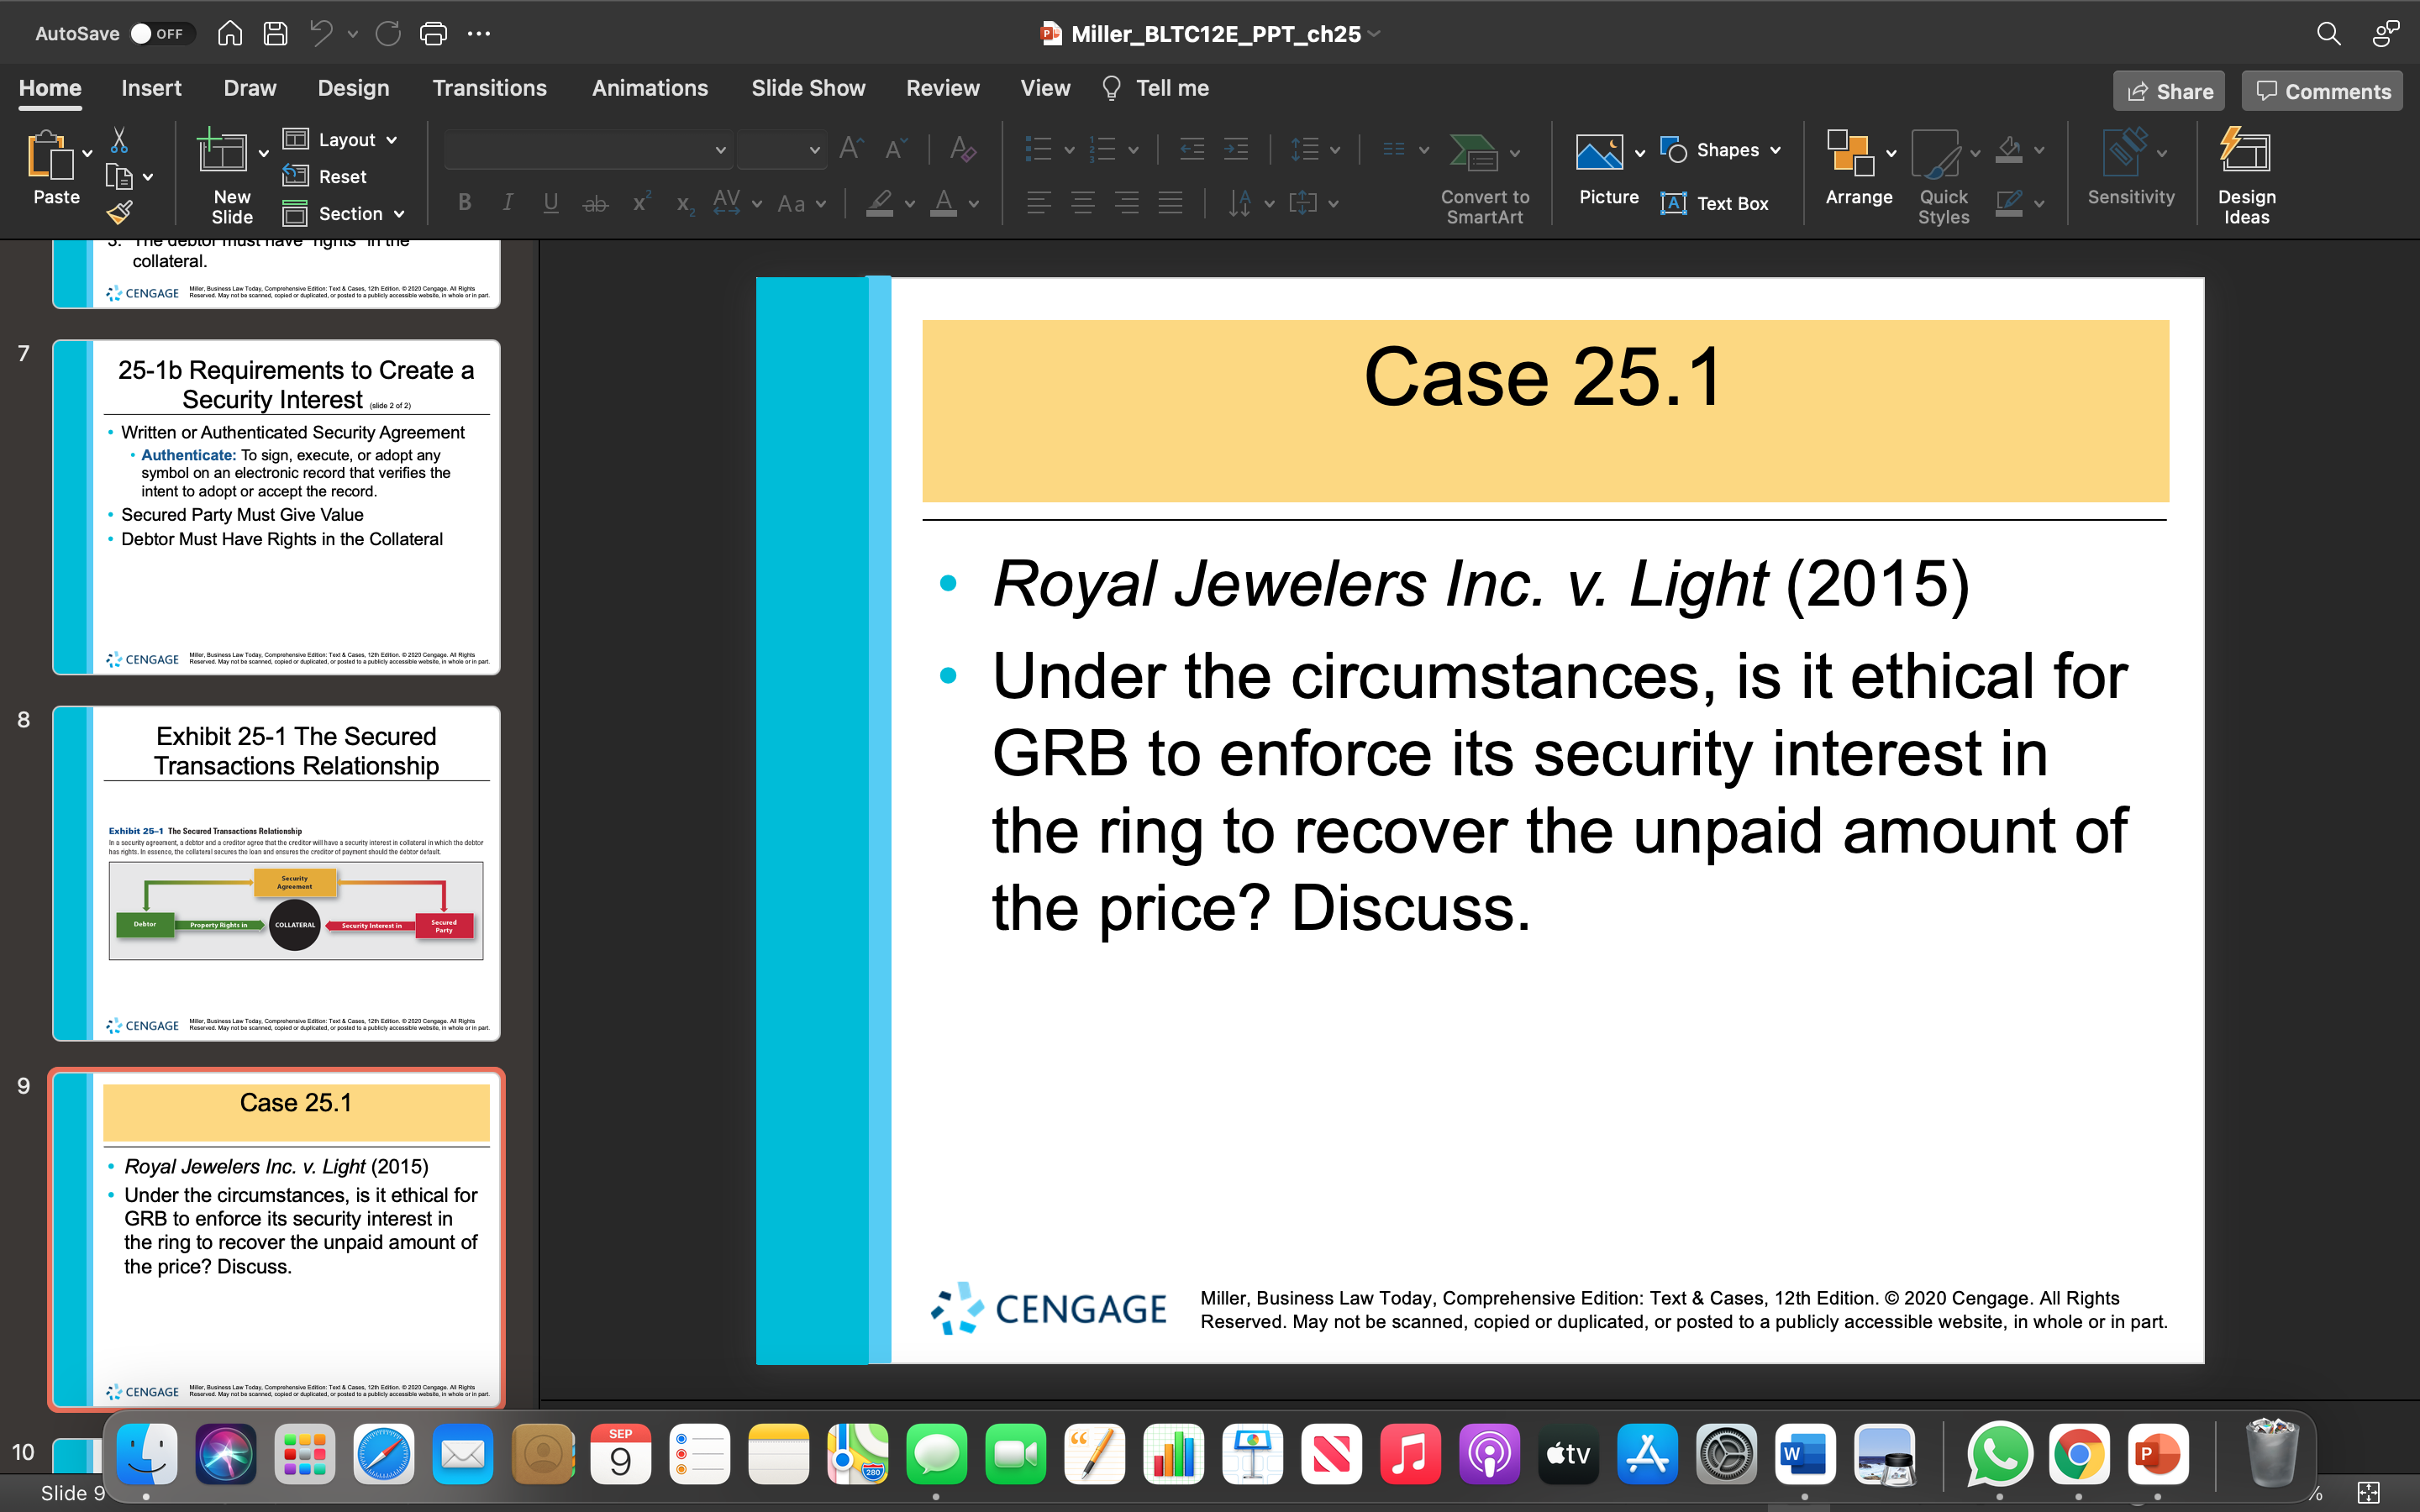Open the Comments pane
The width and height of the screenshot is (2420, 1512).
tap(2322, 91)
